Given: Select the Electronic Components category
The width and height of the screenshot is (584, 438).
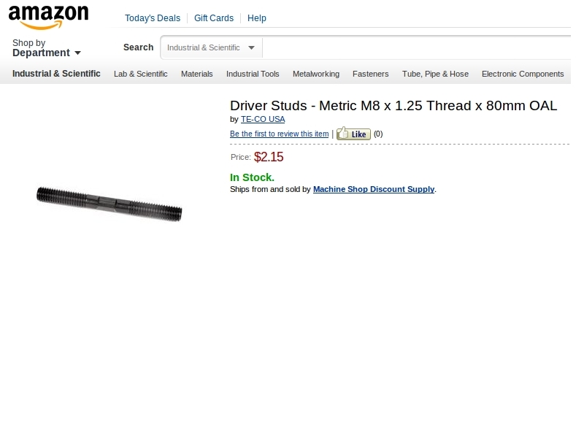Looking at the screenshot, I should click(523, 74).
